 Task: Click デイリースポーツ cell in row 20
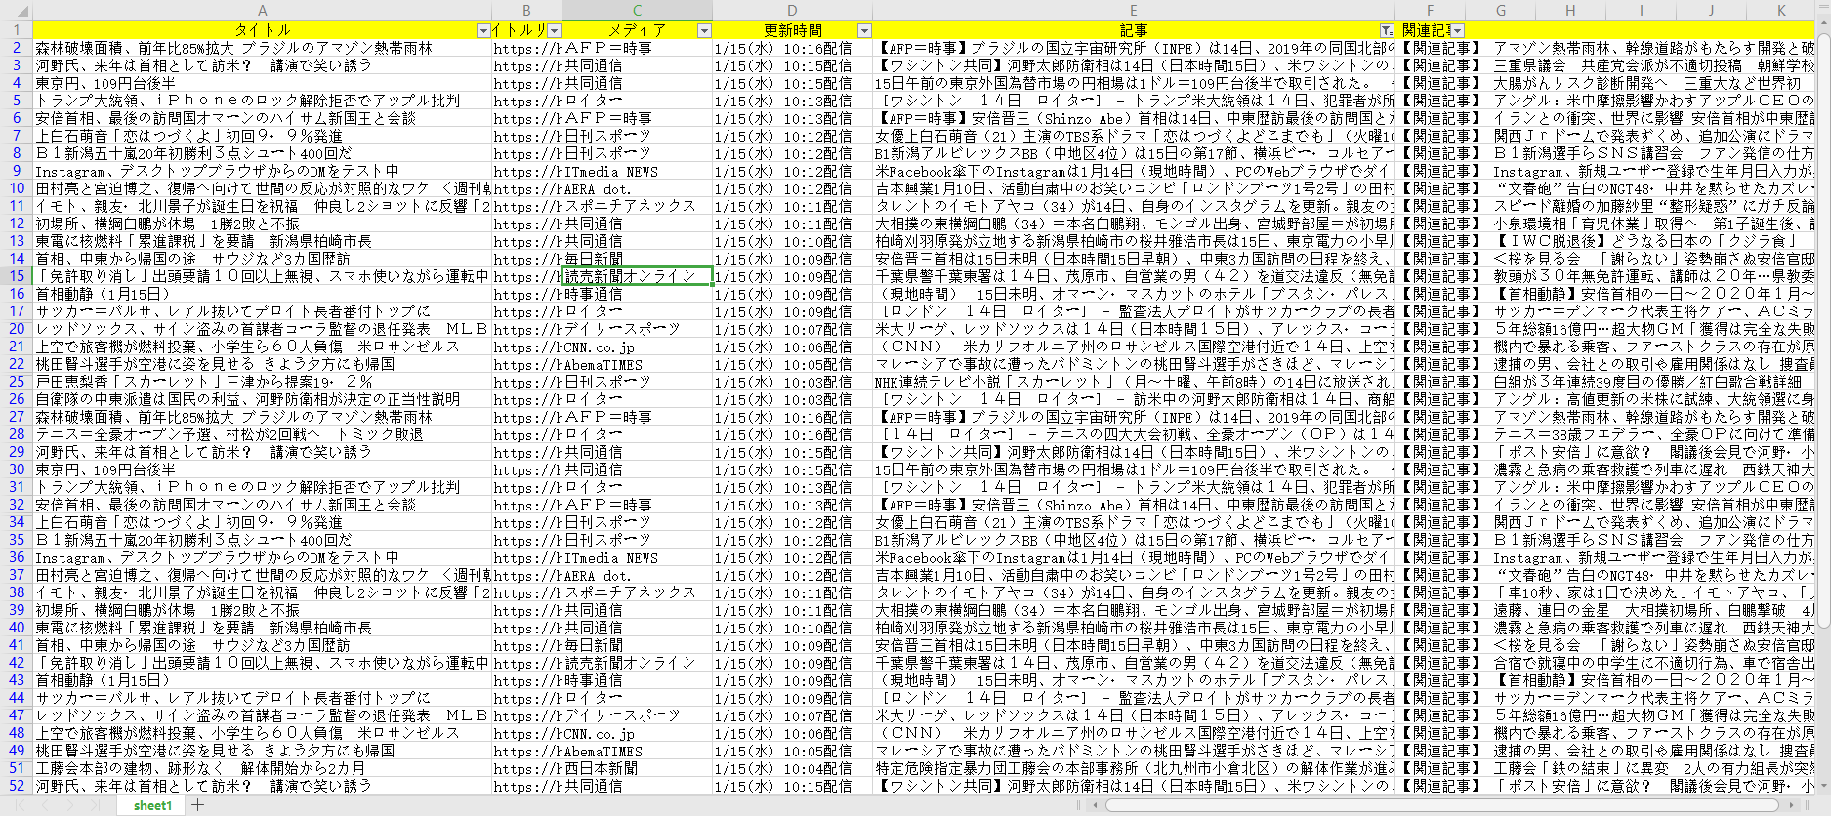coord(637,329)
